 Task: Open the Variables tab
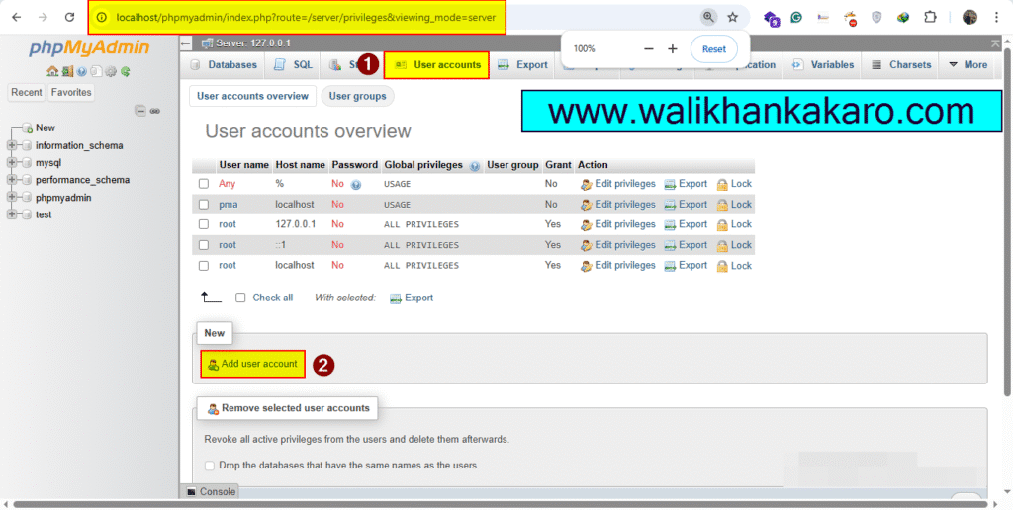(822, 65)
